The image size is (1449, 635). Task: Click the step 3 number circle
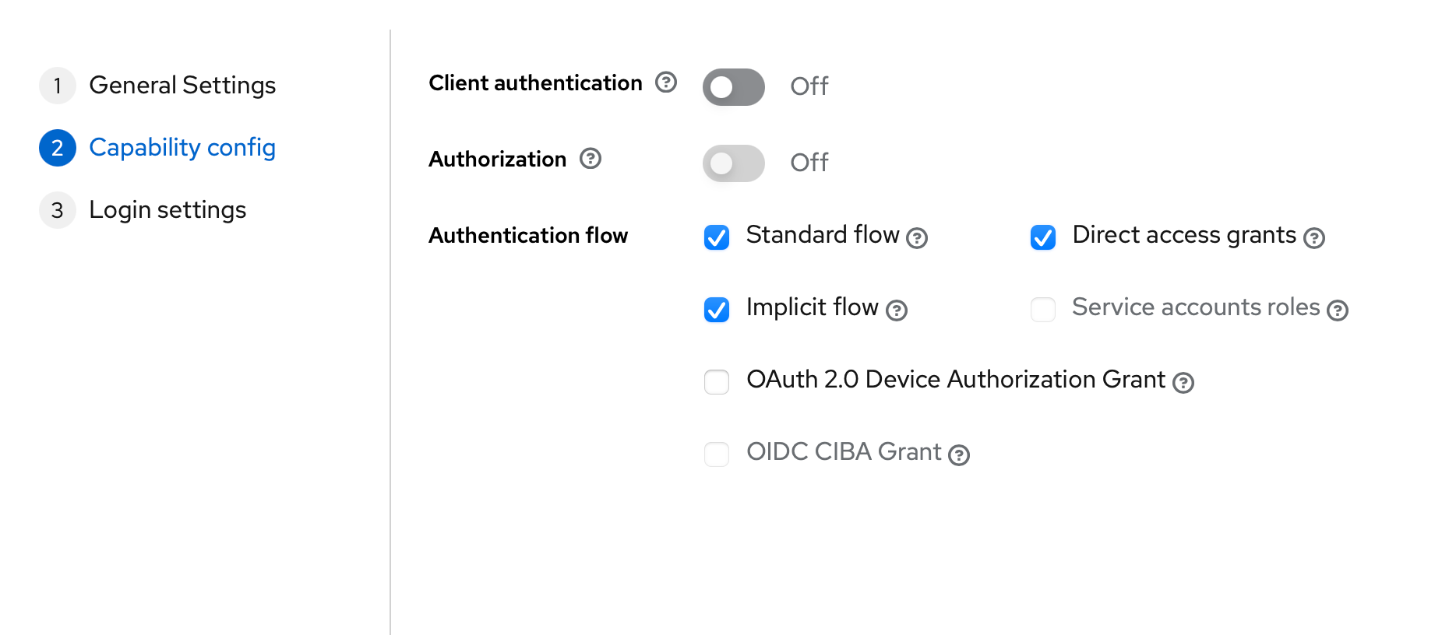[x=58, y=210]
